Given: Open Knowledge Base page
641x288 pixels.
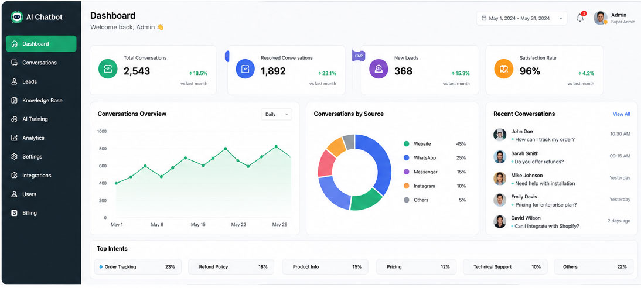Looking at the screenshot, I should click(x=41, y=100).
